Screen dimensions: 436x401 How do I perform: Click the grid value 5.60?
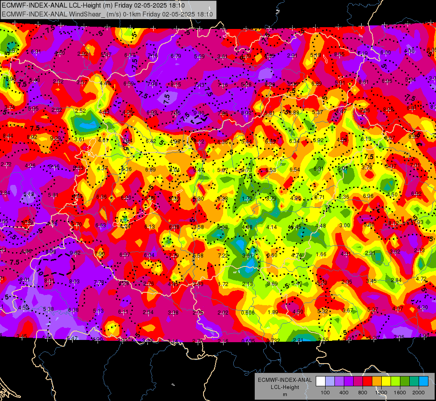pyautogui.click(x=369, y=224)
